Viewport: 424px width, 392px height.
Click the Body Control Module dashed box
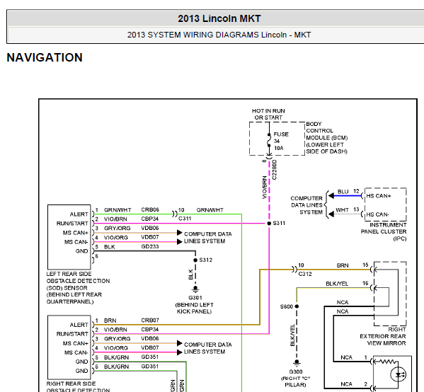[277, 139]
